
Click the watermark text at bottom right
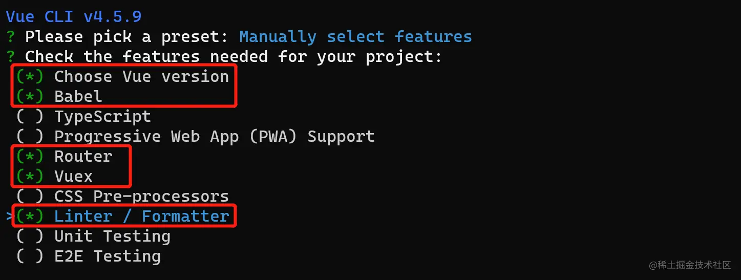[x=690, y=265]
